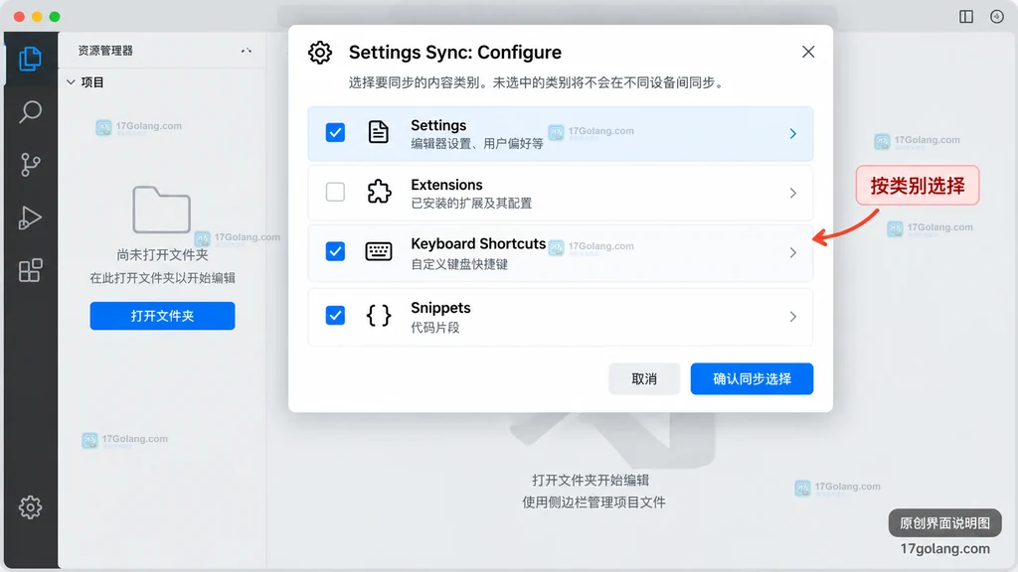
Task: Expand the Keyboard Shortcuts row chevron
Action: [x=792, y=252]
